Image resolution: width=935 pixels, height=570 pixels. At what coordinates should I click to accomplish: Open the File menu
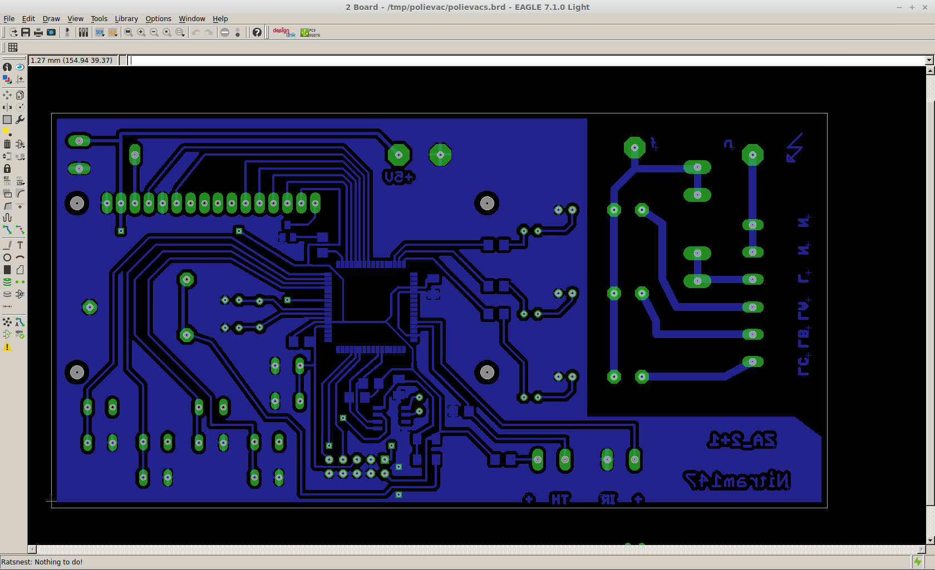[9, 18]
